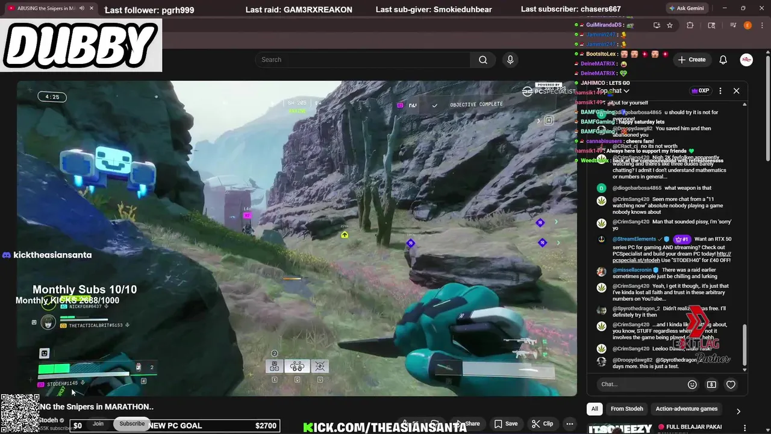Open the Chrome three-dot menu
Image resolution: width=771 pixels, height=434 pixels.
click(762, 25)
